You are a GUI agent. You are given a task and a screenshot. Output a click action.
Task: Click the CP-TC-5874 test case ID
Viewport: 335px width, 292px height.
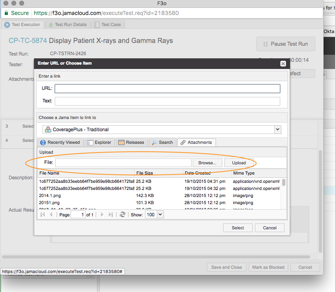(28, 41)
